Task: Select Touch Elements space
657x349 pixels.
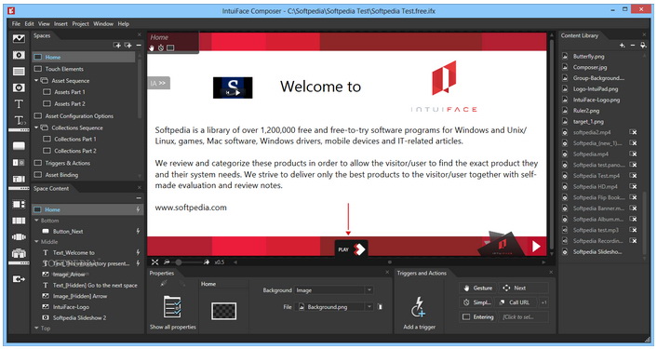Action: click(64, 69)
